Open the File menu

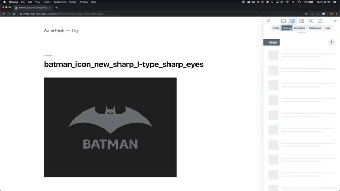click(x=23, y=2)
